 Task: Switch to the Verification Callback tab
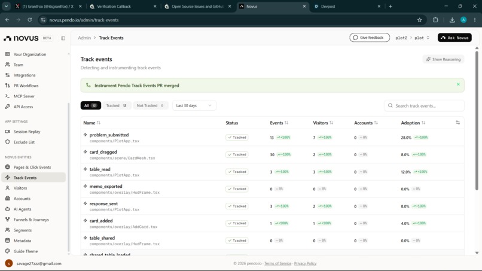(124, 6)
